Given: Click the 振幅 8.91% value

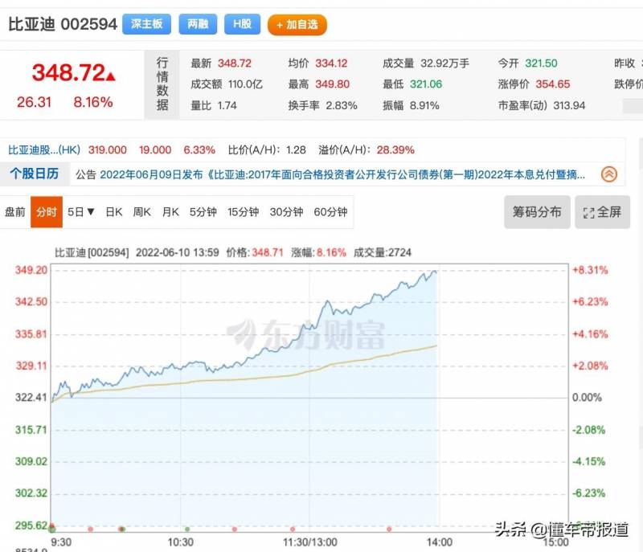Looking at the screenshot, I should pos(424,105).
